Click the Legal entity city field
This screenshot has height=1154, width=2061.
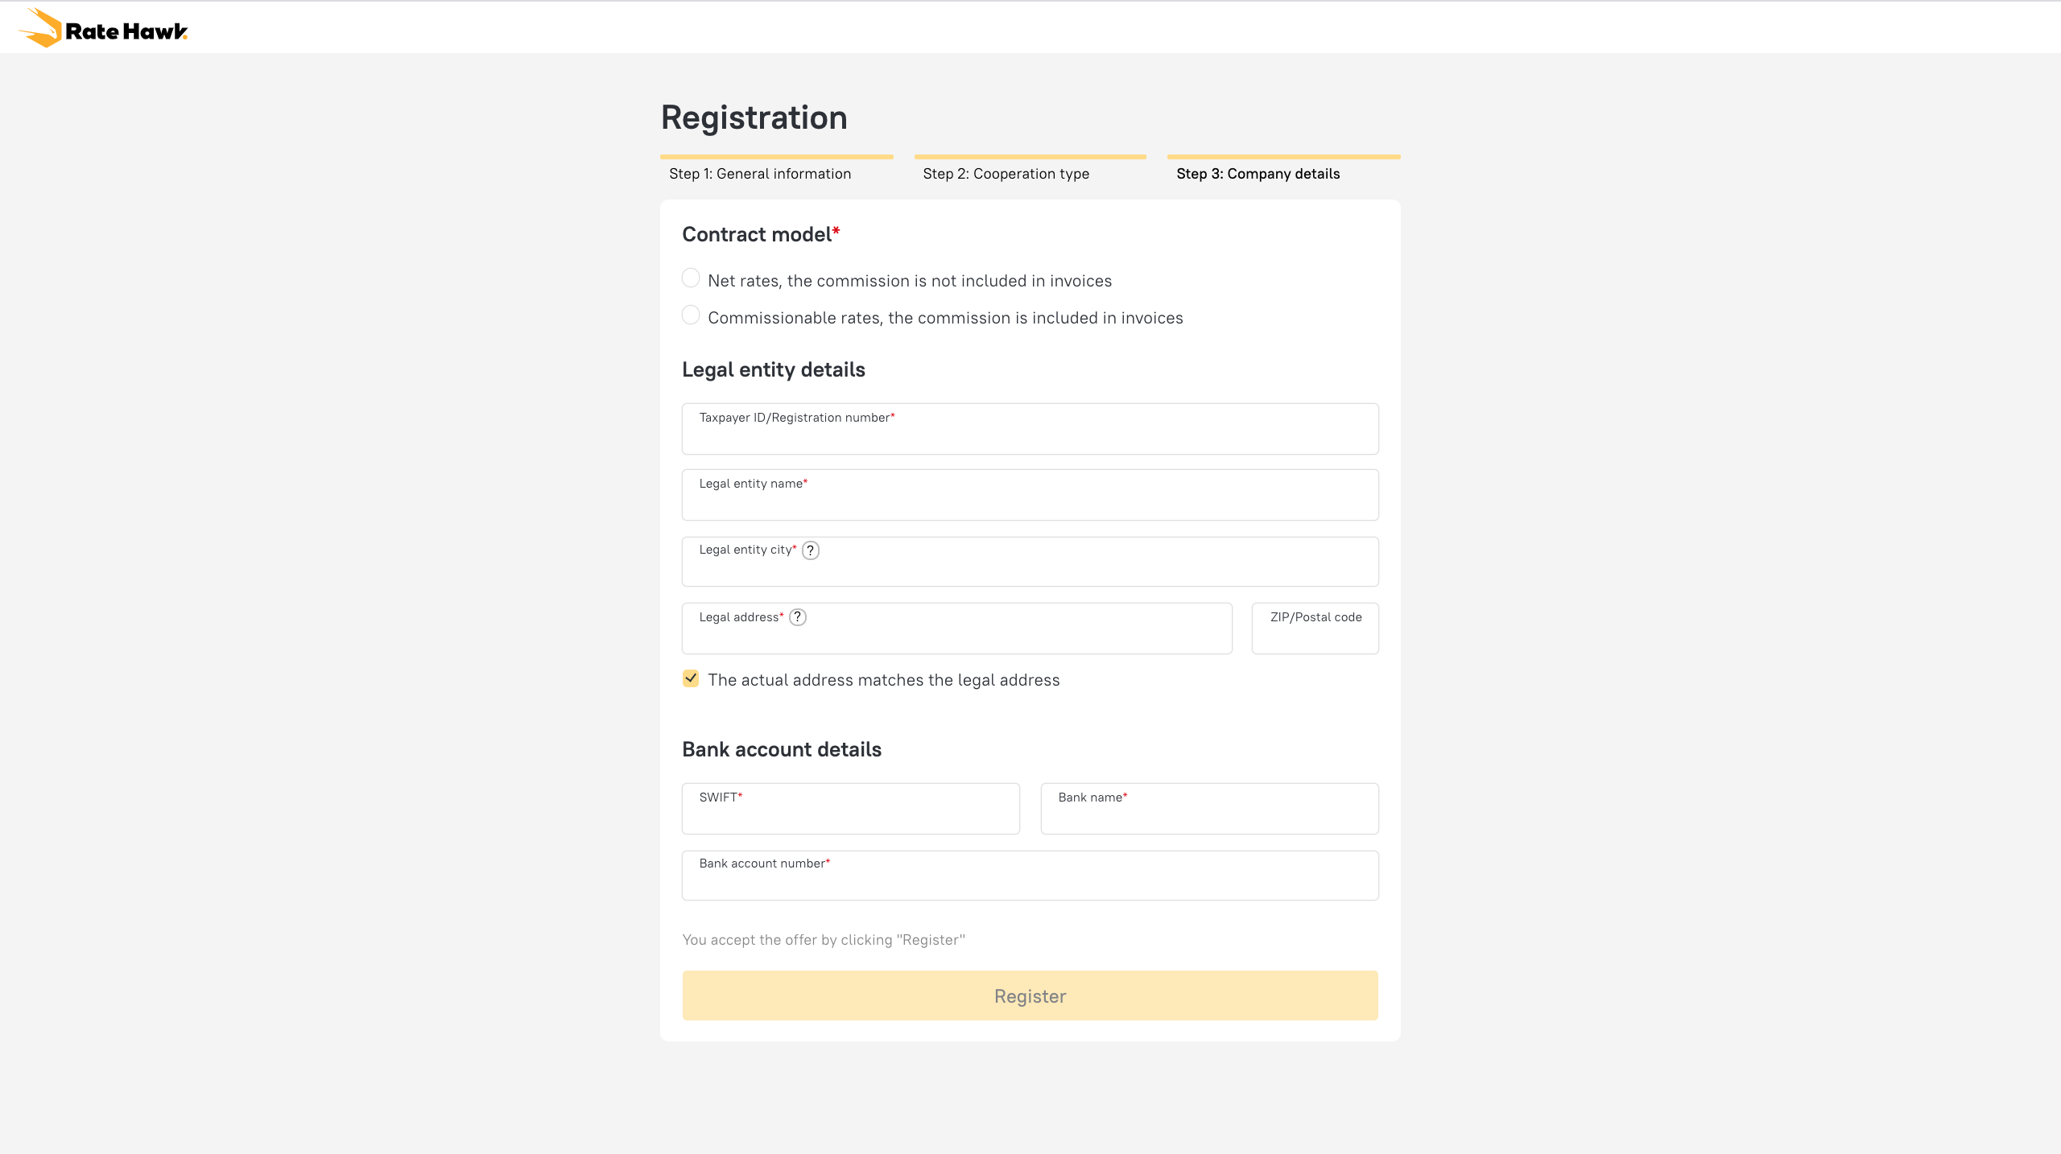(x=1030, y=567)
